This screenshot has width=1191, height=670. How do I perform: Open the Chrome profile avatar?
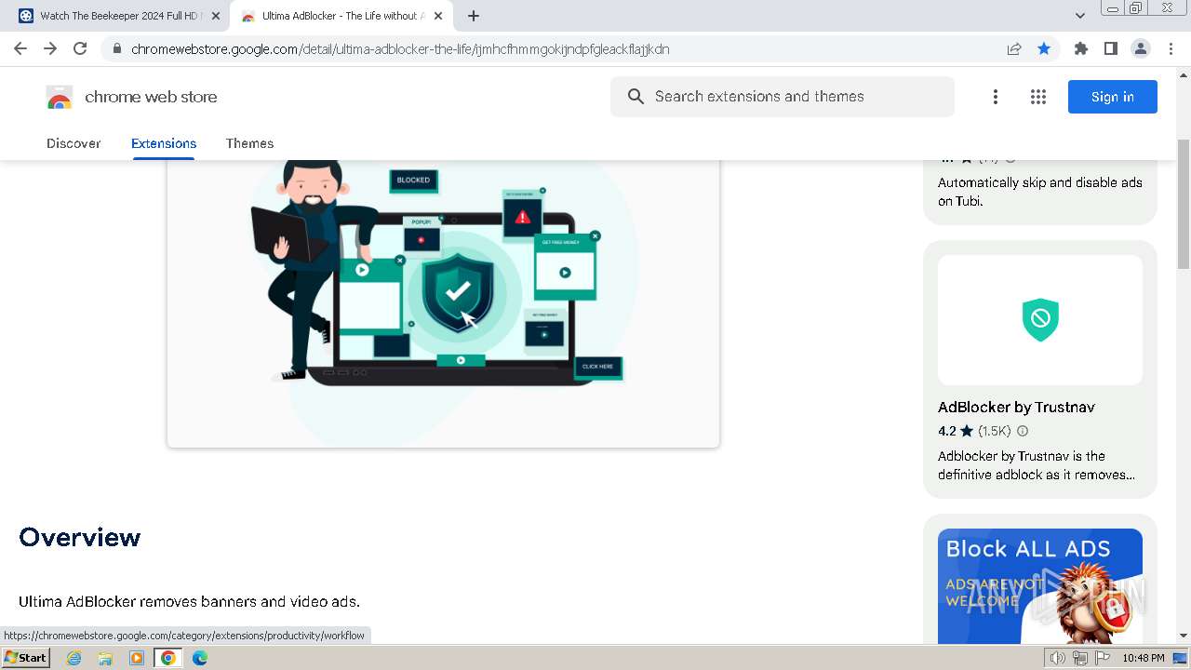point(1140,48)
